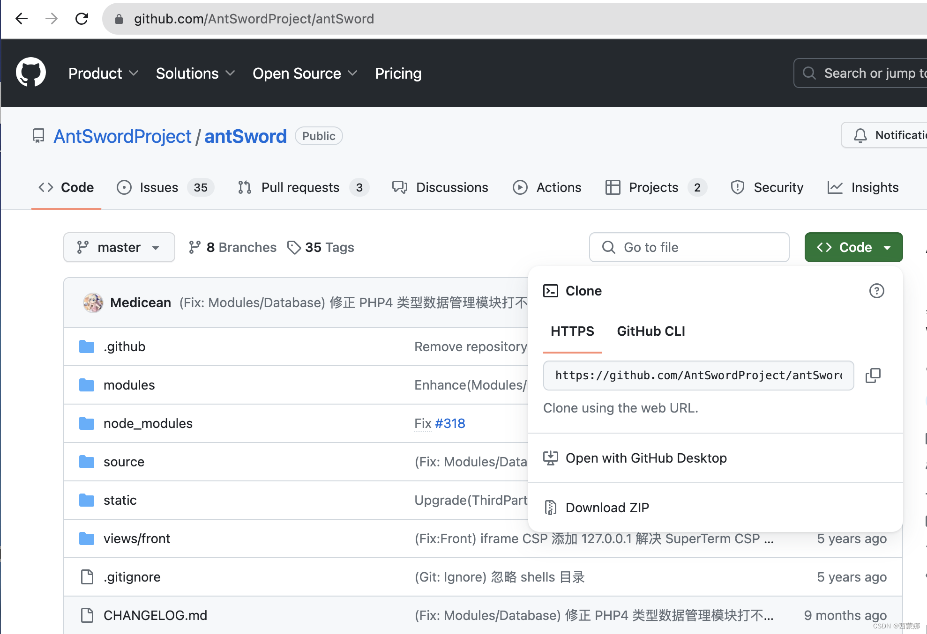
Task: Open the .github folder name
Action: [x=124, y=346]
